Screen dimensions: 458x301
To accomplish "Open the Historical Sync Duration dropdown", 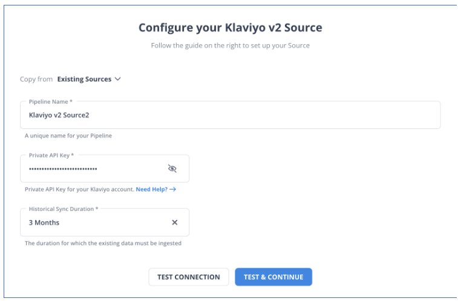I will point(105,222).
